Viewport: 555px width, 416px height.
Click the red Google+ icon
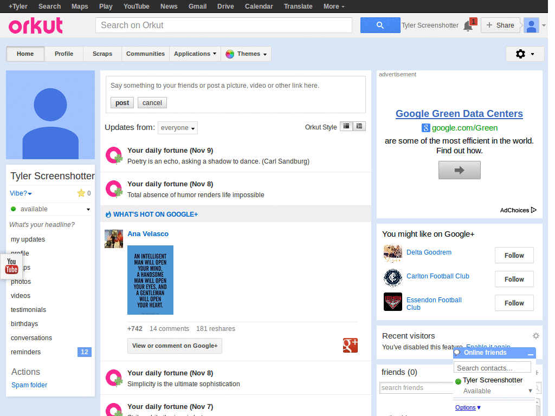click(x=350, y=345)
